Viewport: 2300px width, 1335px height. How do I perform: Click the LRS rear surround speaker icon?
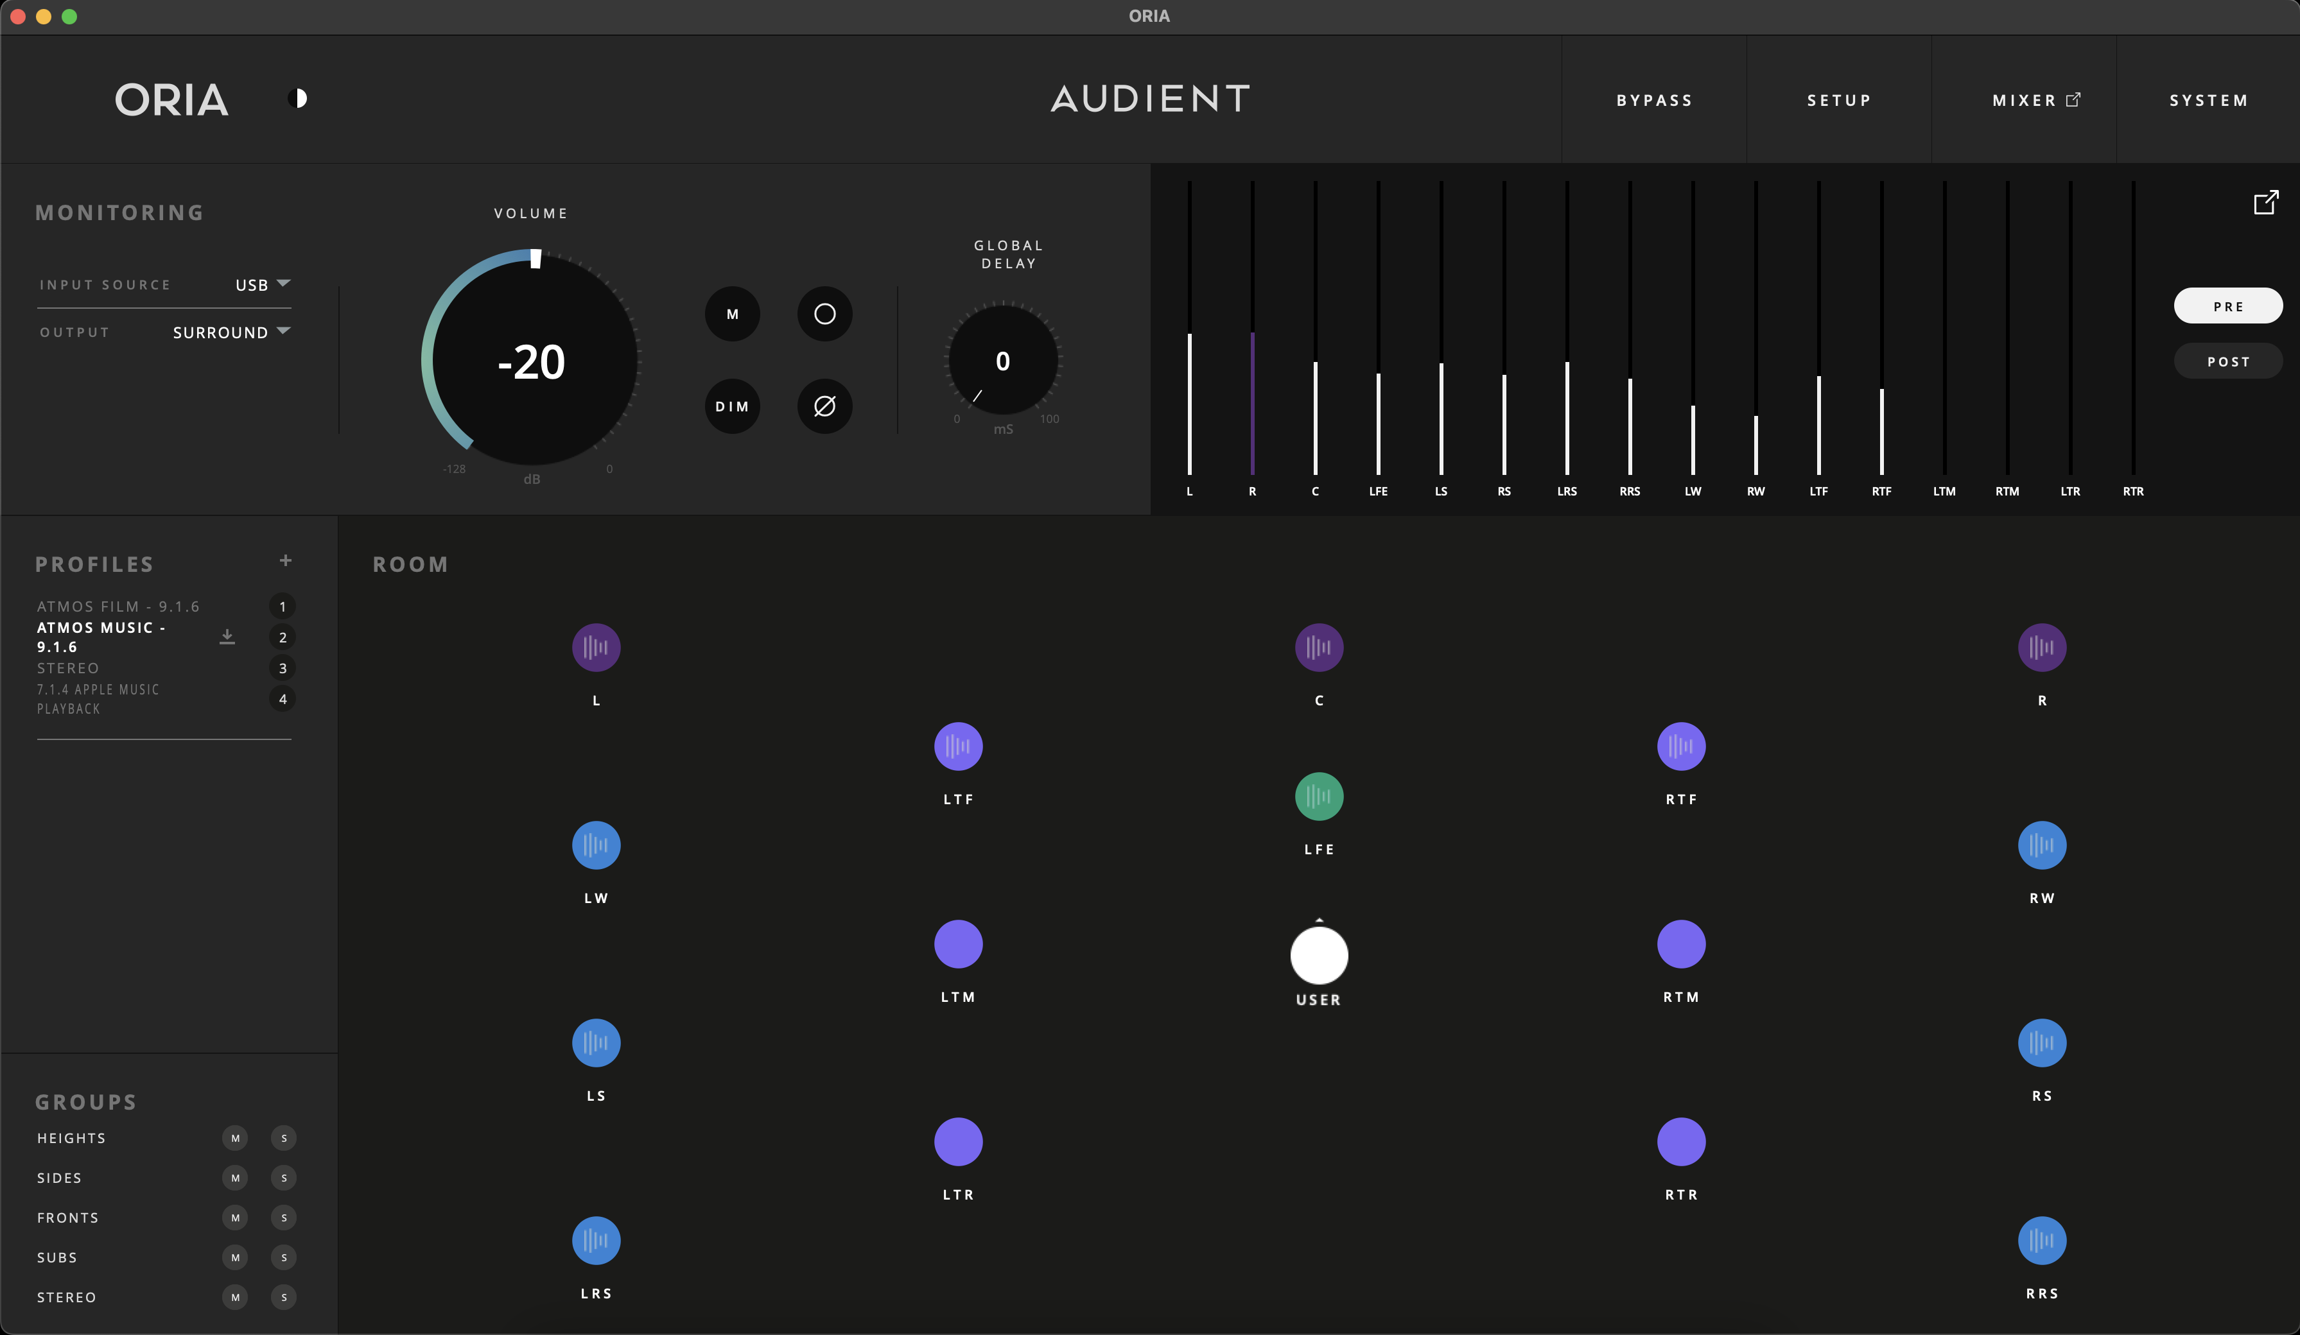pyautogui.click(x=596, y=1241)
